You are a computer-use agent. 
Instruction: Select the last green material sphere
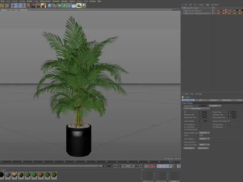pyautogui.click(x=54, y=175)
